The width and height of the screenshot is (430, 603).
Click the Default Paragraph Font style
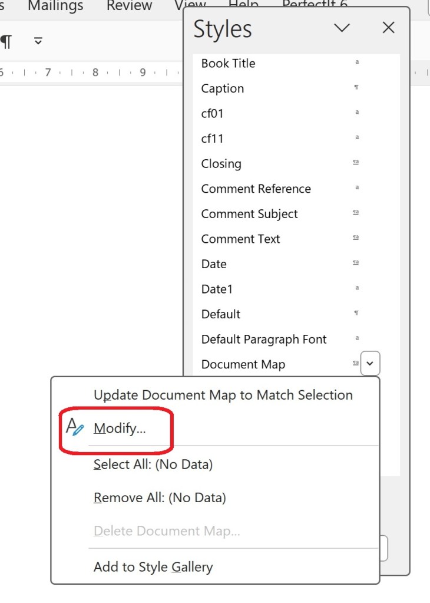tap(263, 339)
